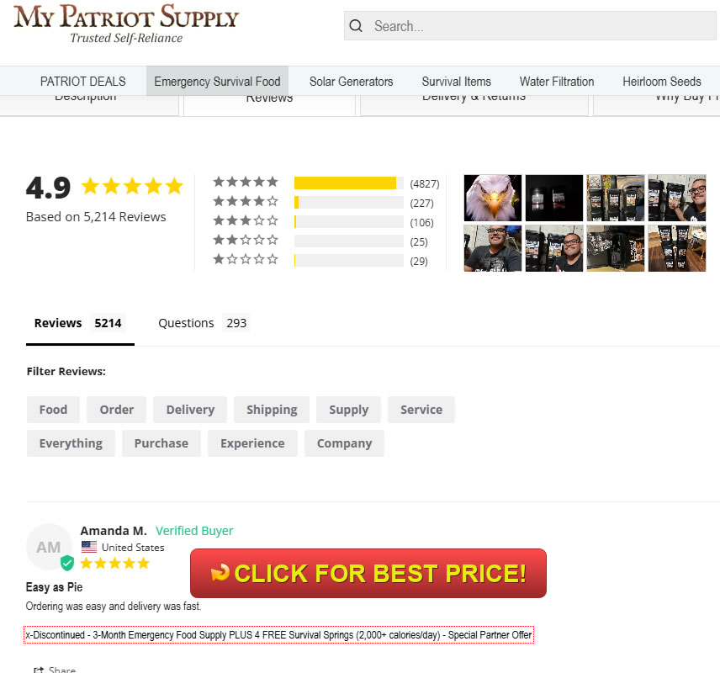Click the CLICK FOR BEST PRICE button
Viewport: 720px width, 673px height.
point(368,574)
